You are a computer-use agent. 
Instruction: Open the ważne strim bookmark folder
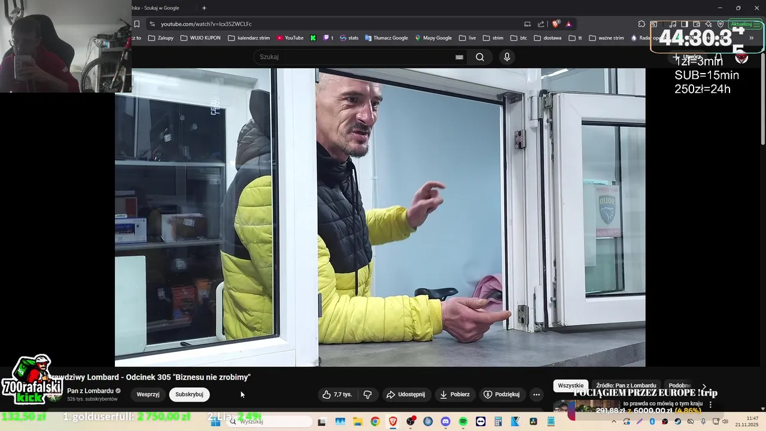coord(606,38)
